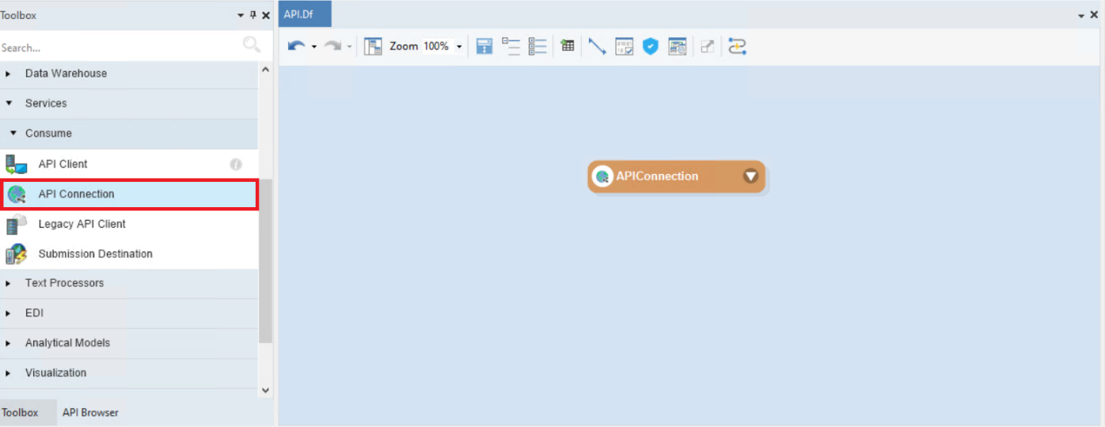Image resolution: width=1105 pixels, height=427 pixels.
Task: Close the Toolbox panel
Action: tap(266, 15)
